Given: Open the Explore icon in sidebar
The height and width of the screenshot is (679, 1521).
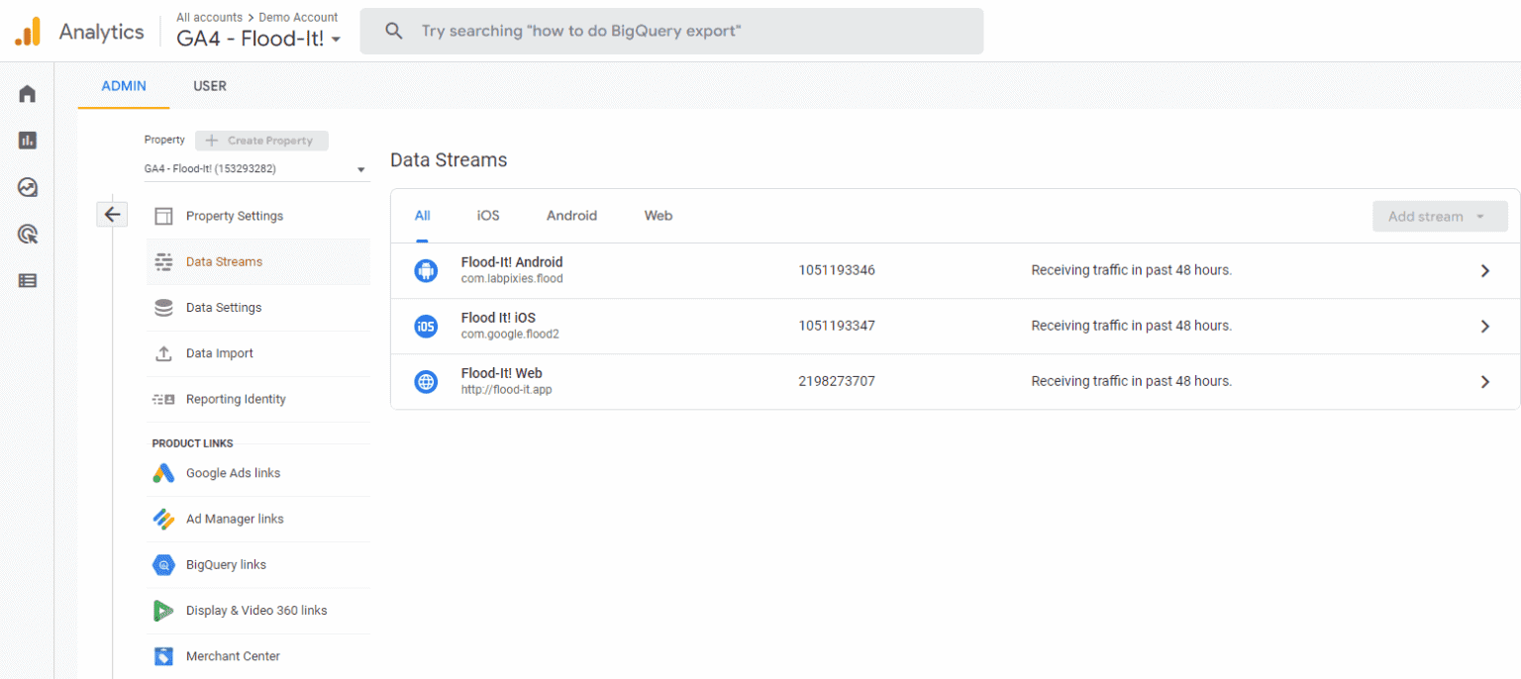Looking at the screenshot, I should tap(28, 187).
